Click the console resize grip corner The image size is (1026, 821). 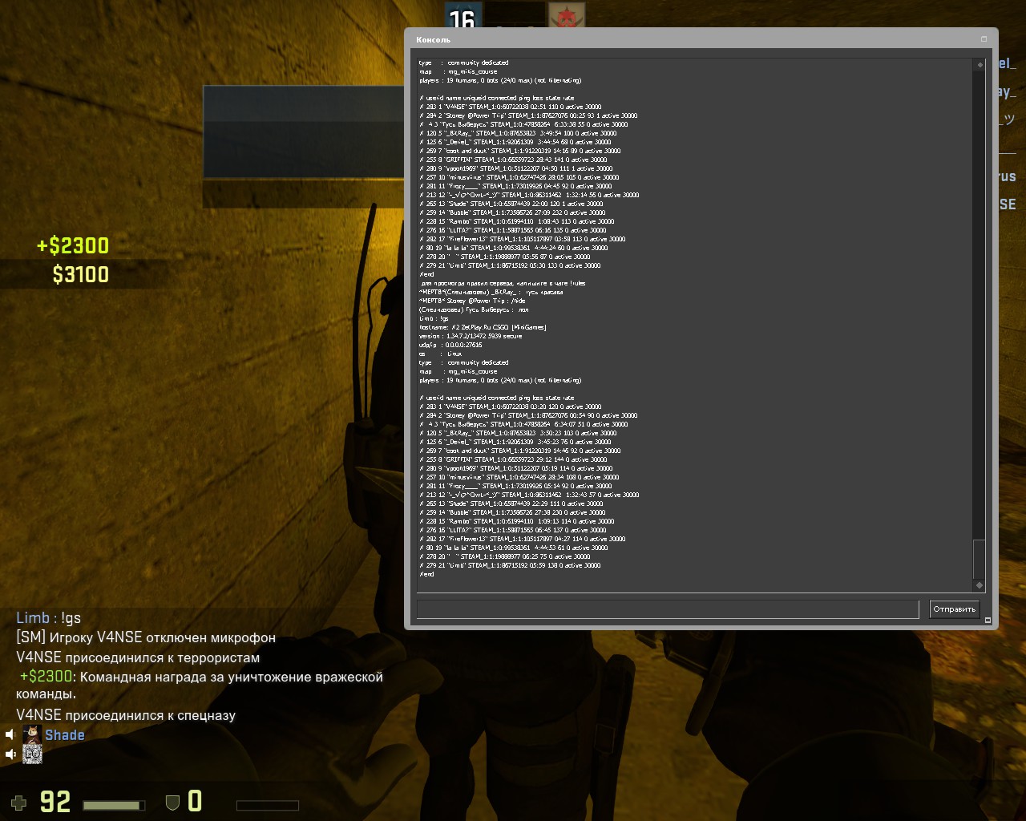pos(988,621)
